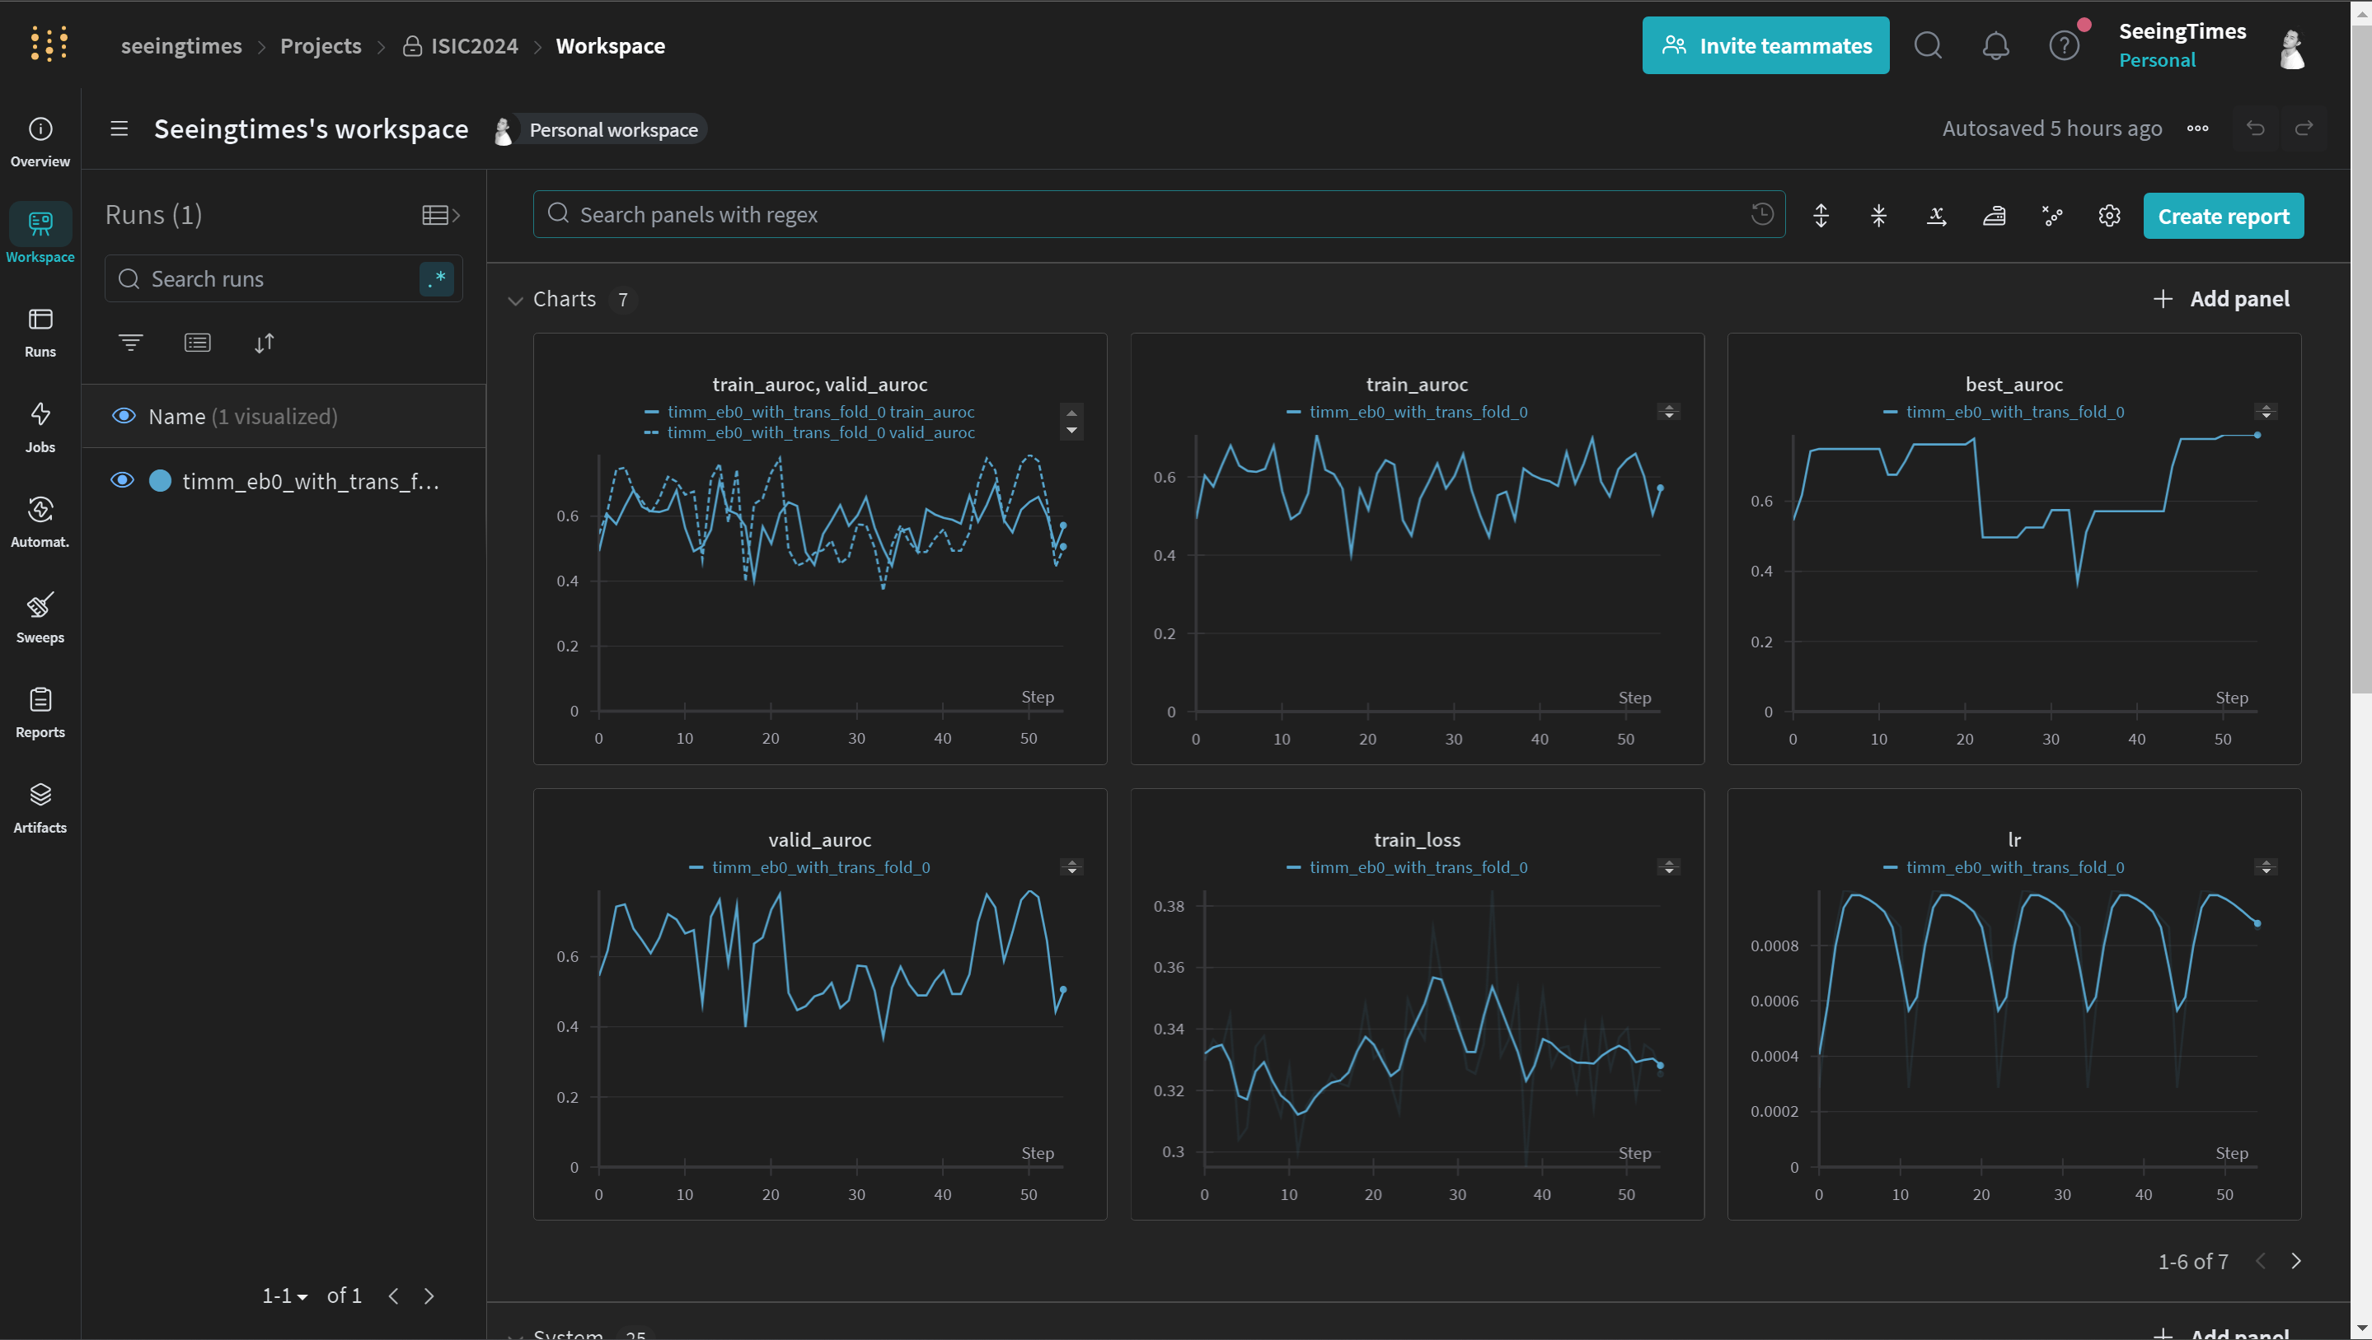
Task: Click Create report button
Action: 2223,215
